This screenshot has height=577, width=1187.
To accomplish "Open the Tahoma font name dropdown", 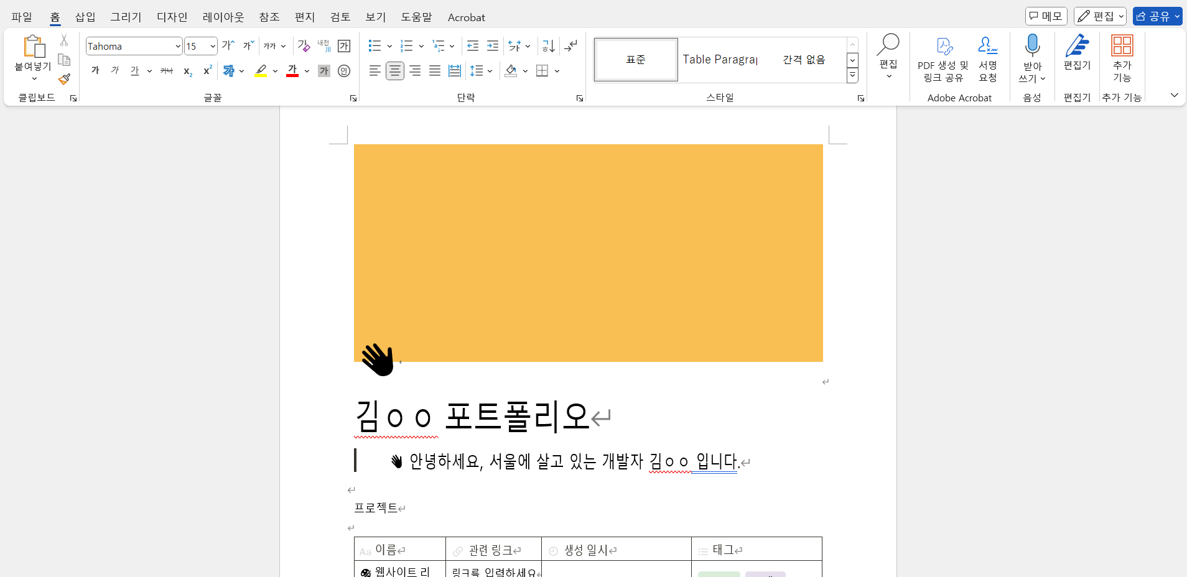I will point(178,46).
